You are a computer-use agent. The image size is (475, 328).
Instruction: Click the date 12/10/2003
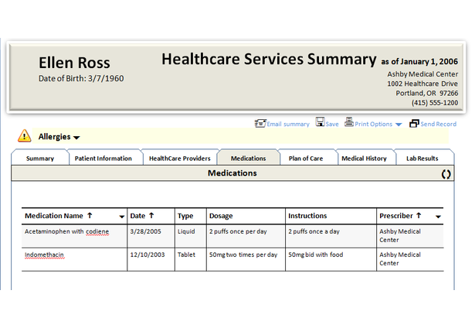tap(148, 255)
